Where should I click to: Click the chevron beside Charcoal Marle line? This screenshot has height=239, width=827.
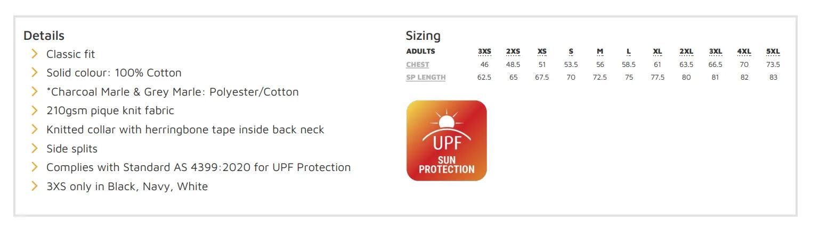click(35, 91)
